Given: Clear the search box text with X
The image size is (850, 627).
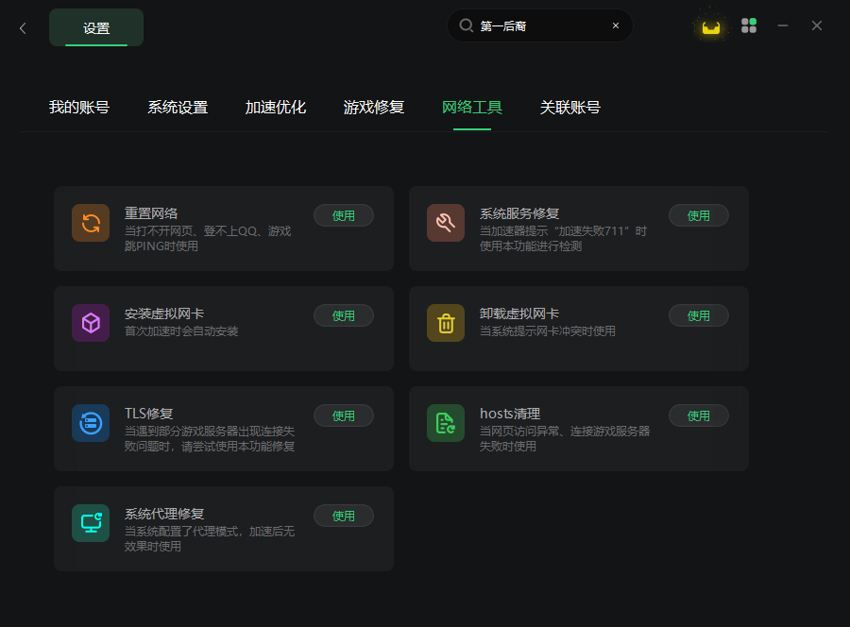Looking at the screenshot, I should tap(616, 25).
